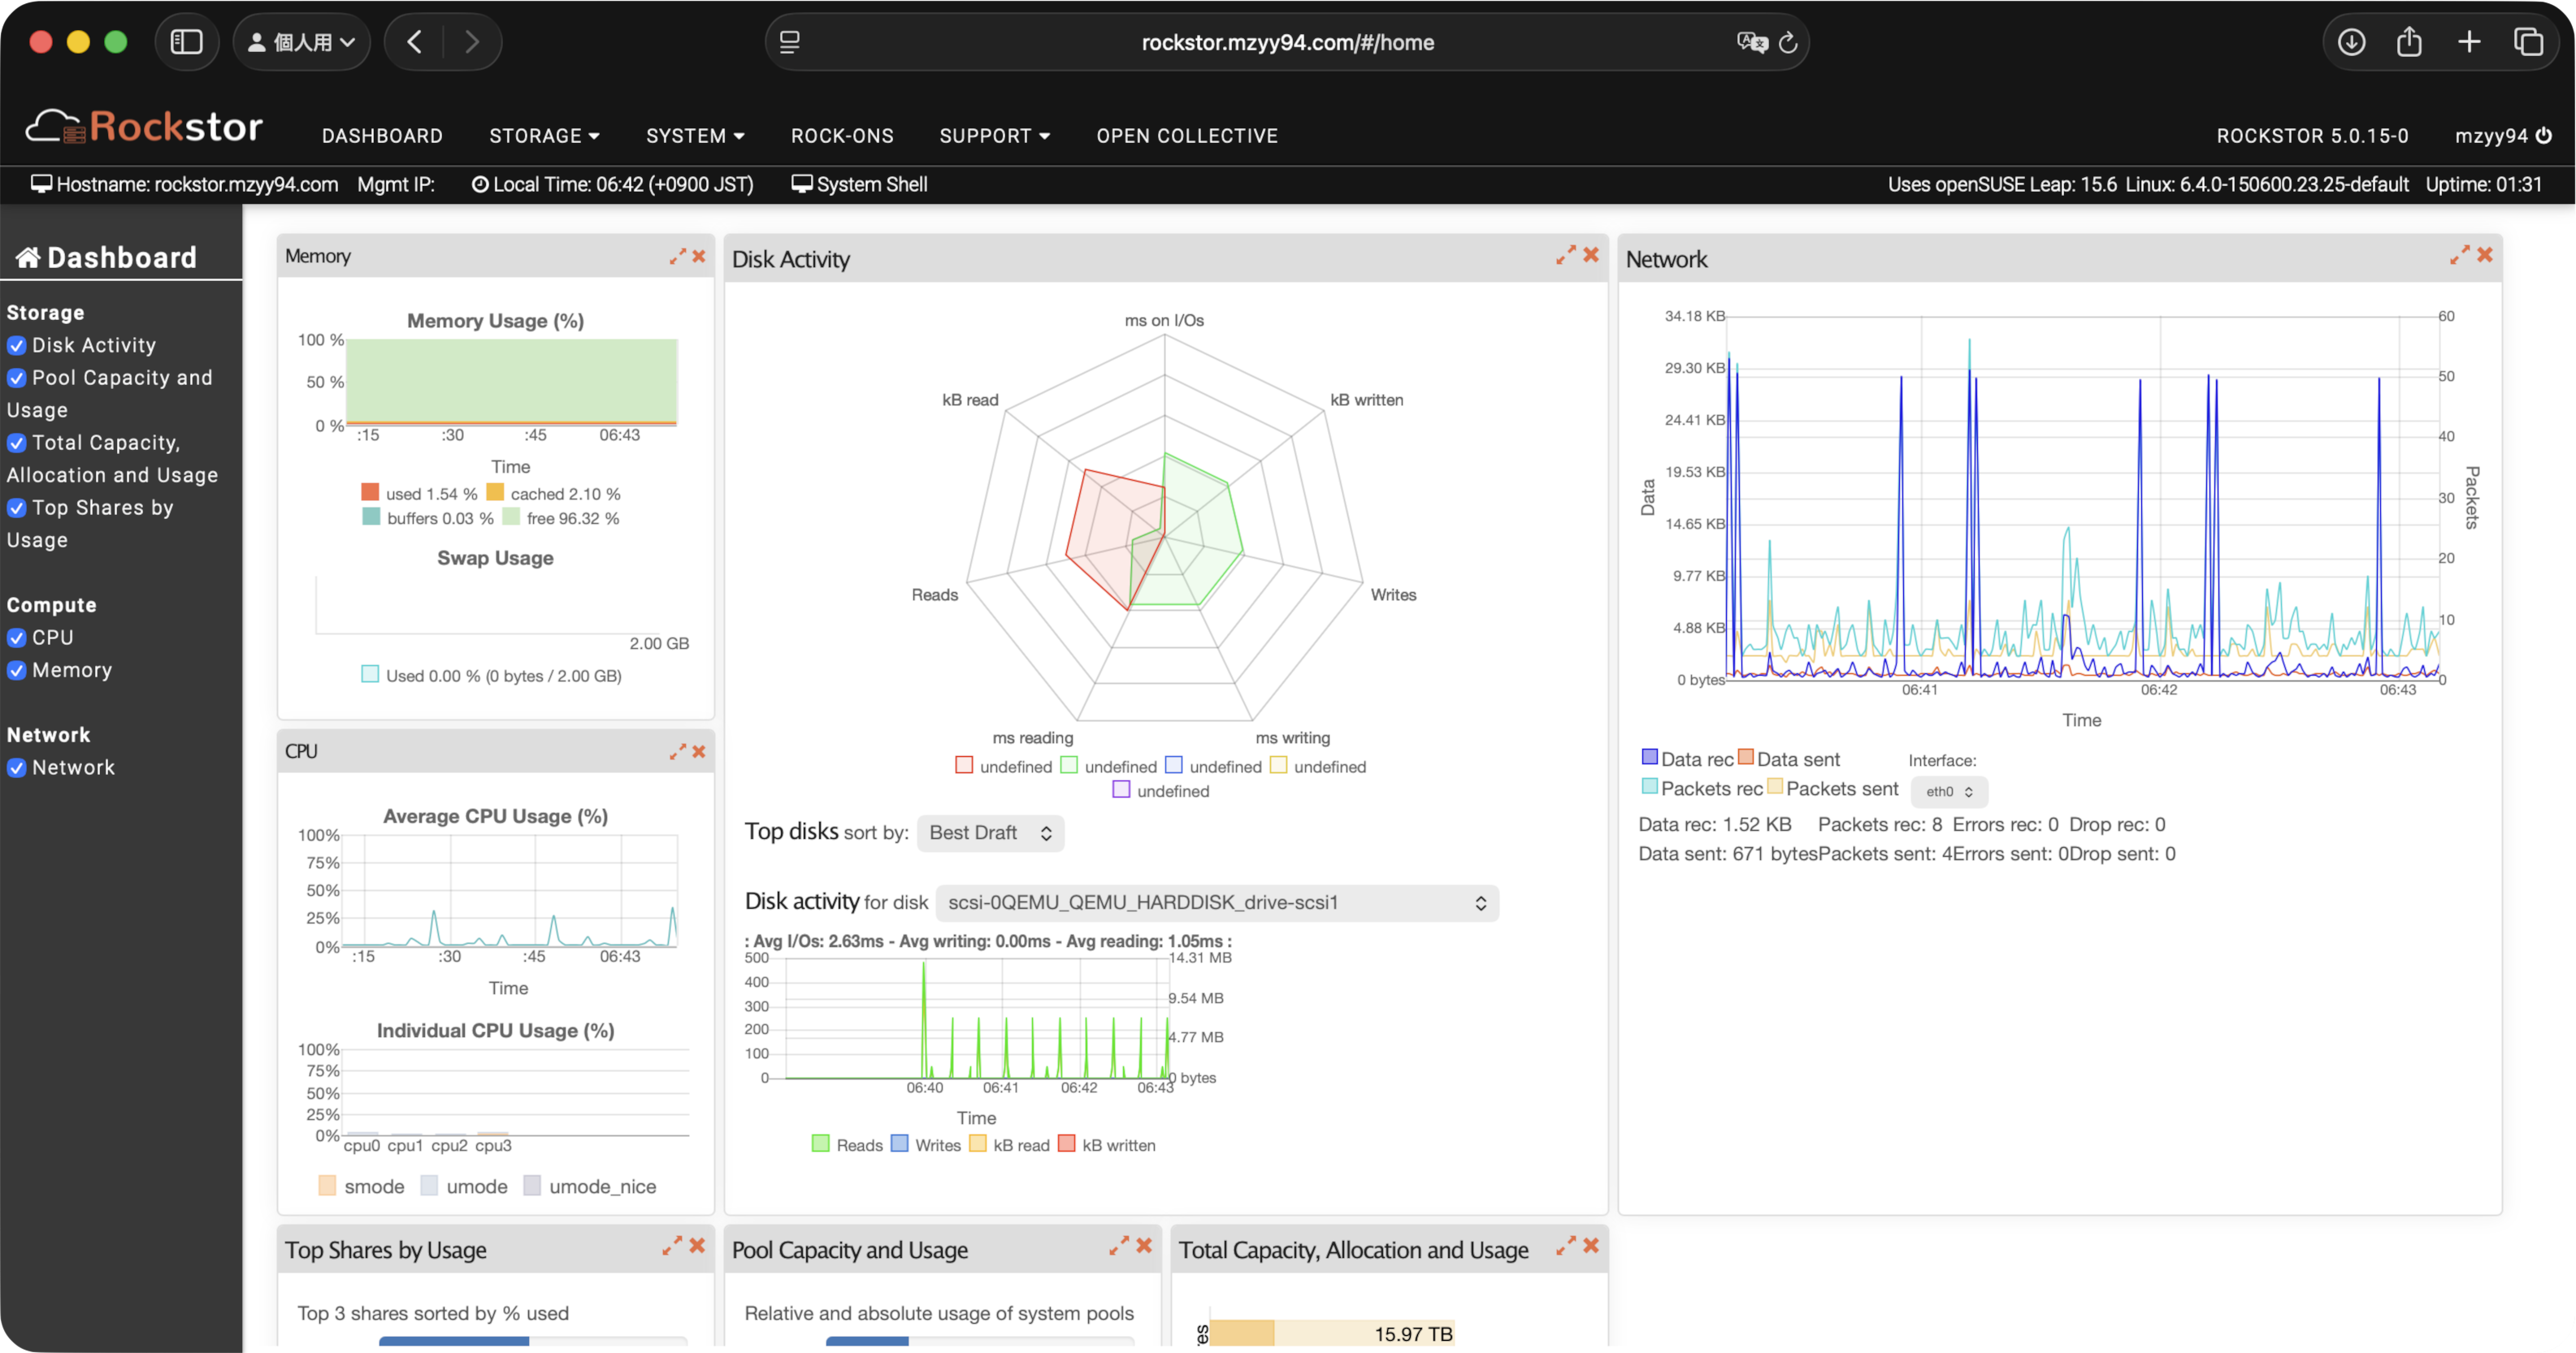Disable the CPU checkbox under Compute
The width and height of the screenshot is (2576, 1353).
[x=16, y=638]
